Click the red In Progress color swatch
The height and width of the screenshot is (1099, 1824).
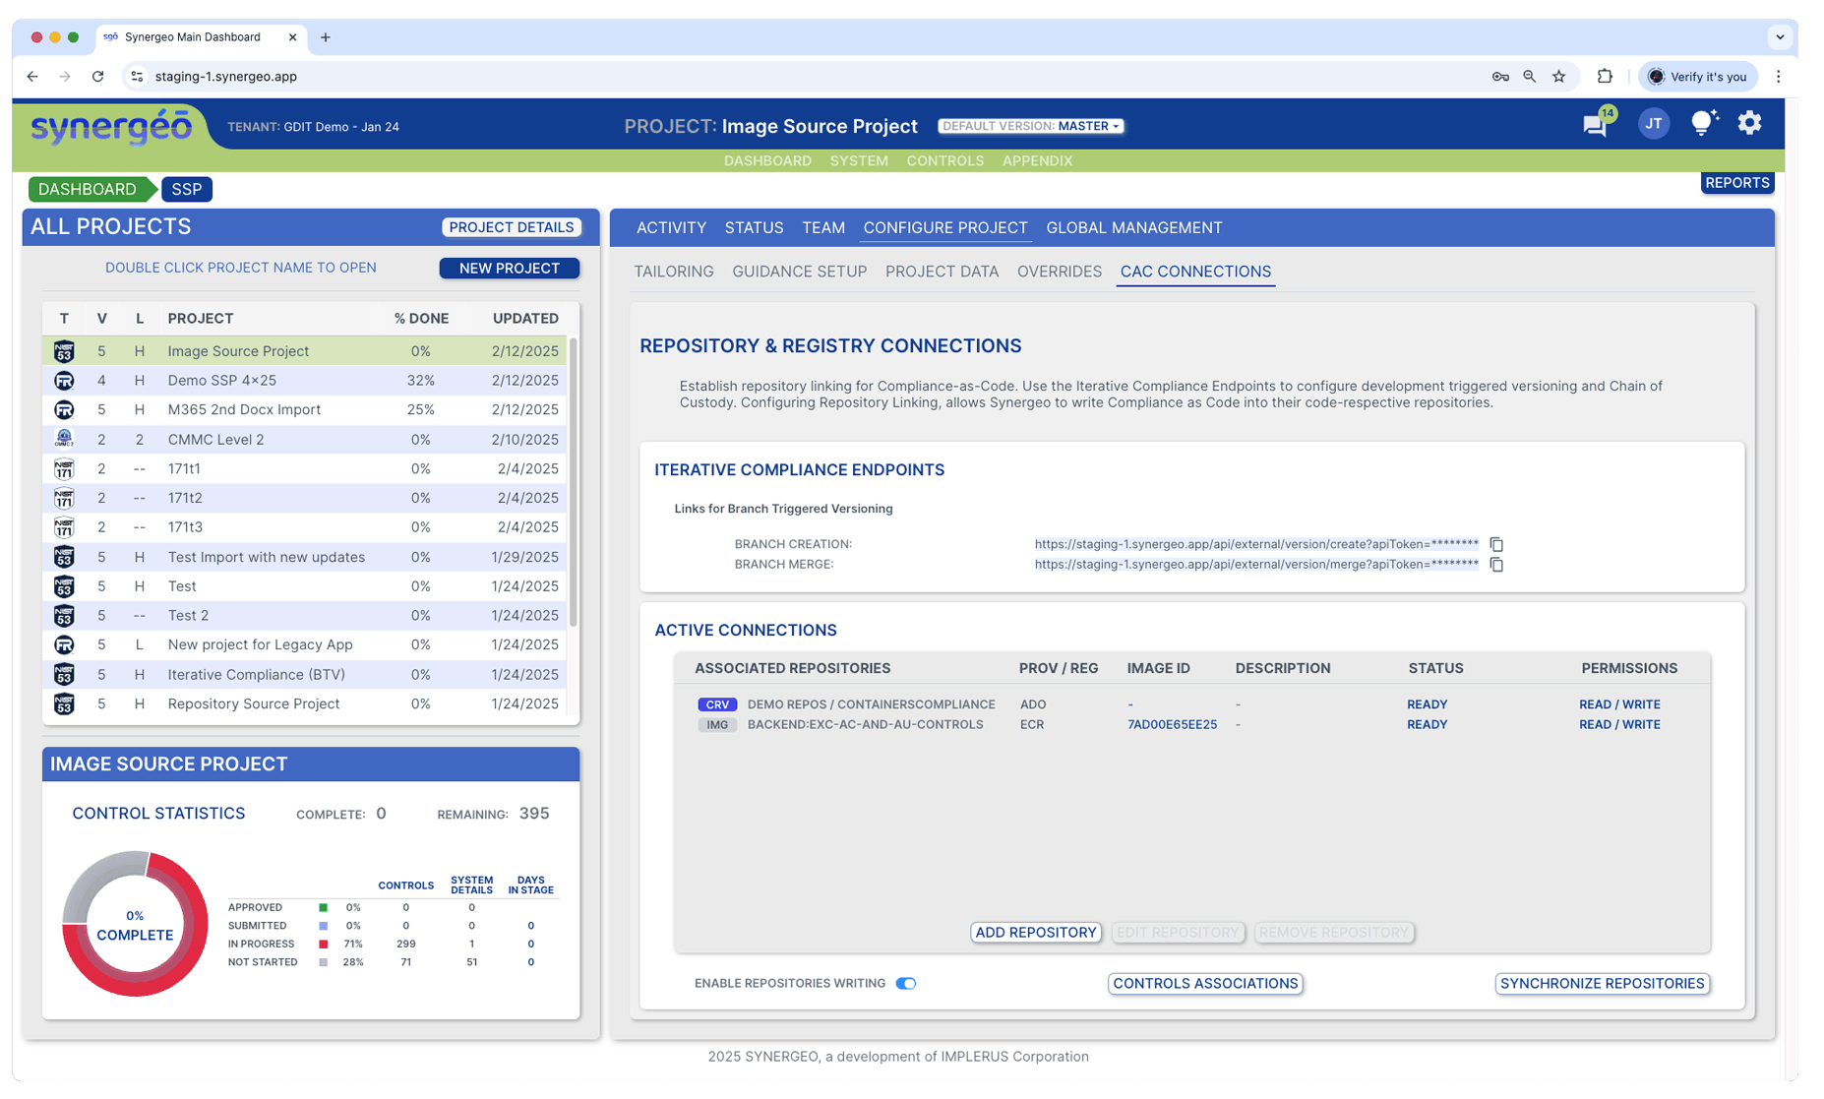[x=323, y=945]
